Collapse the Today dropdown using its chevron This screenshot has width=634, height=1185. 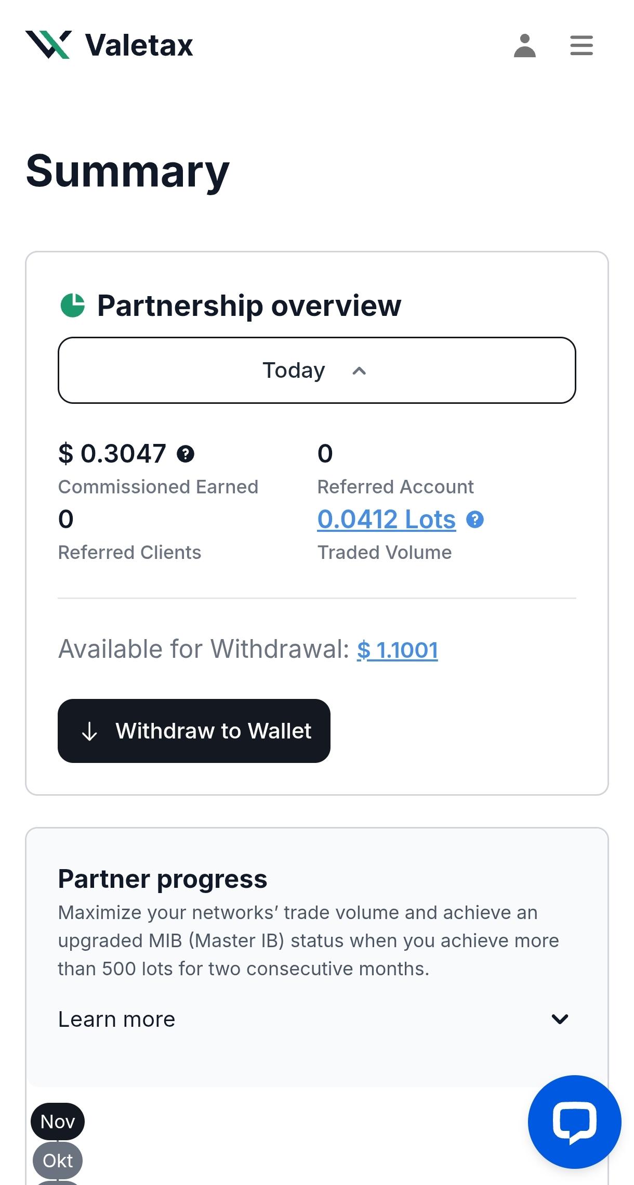[x=359, y=371]
